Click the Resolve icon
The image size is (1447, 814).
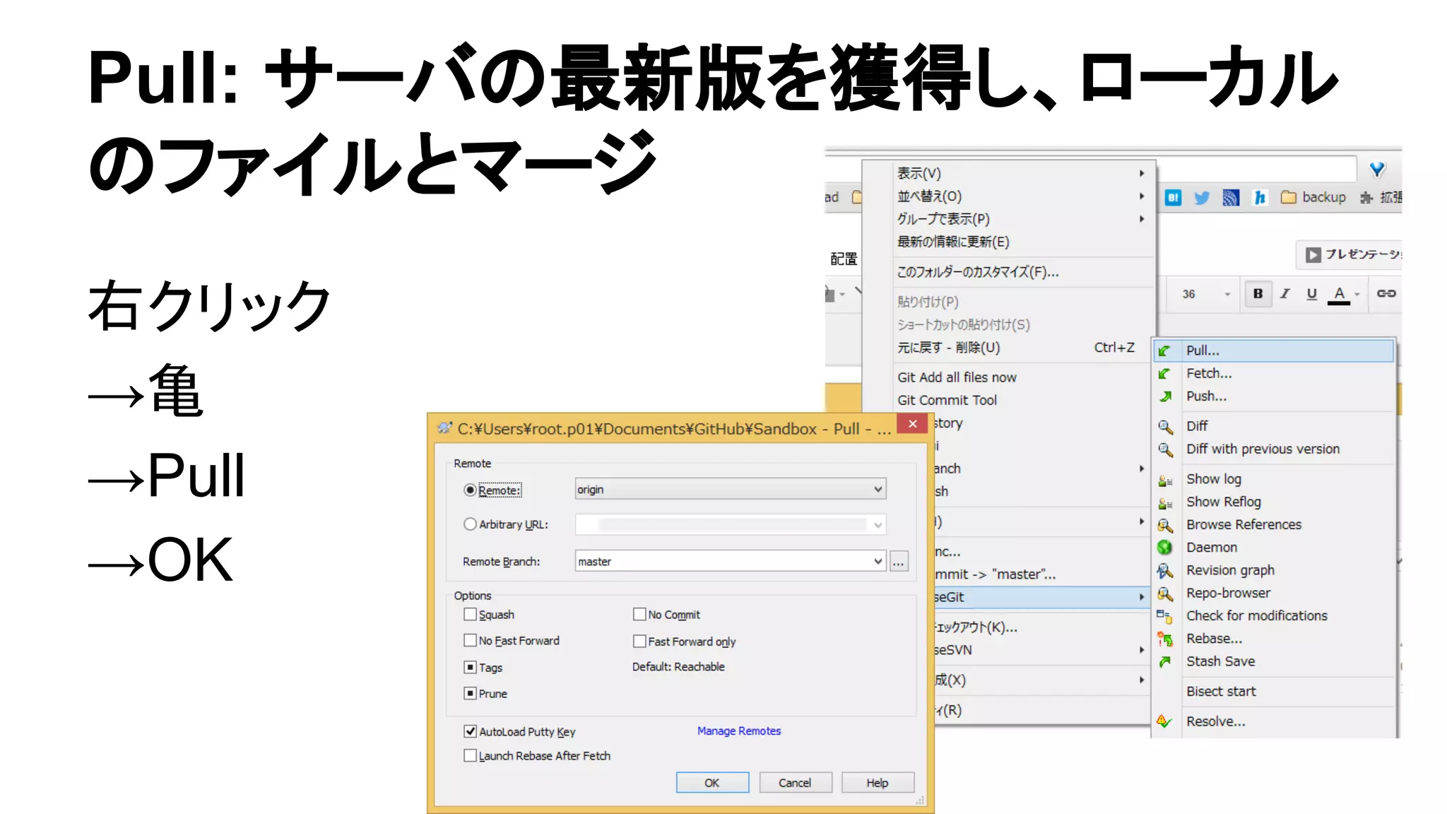(x=1164, y=721)
